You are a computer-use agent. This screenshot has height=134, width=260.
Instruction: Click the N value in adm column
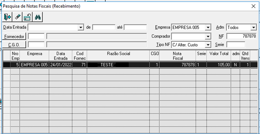[x=236, y=65]
